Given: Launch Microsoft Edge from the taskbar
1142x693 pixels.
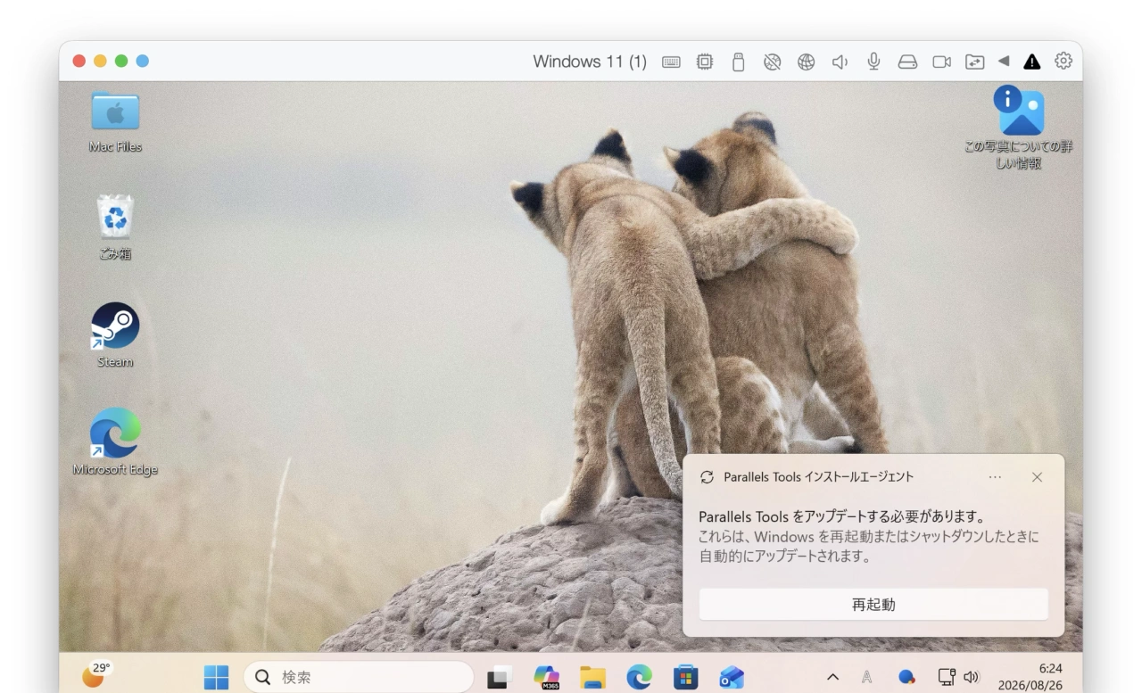Looking at the screenshot, I should [x=639, y=678].
